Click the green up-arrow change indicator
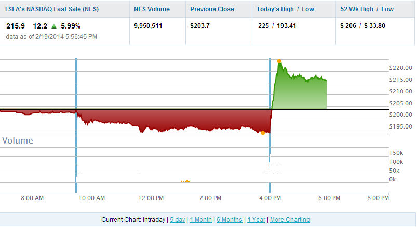Viewport: 417px width, 227px height. coord(54,26)
